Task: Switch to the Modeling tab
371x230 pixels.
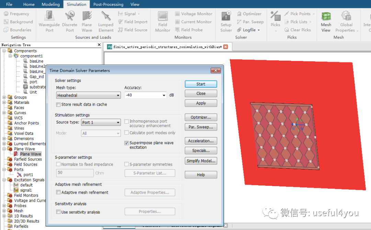Action: tap(50, 4)
